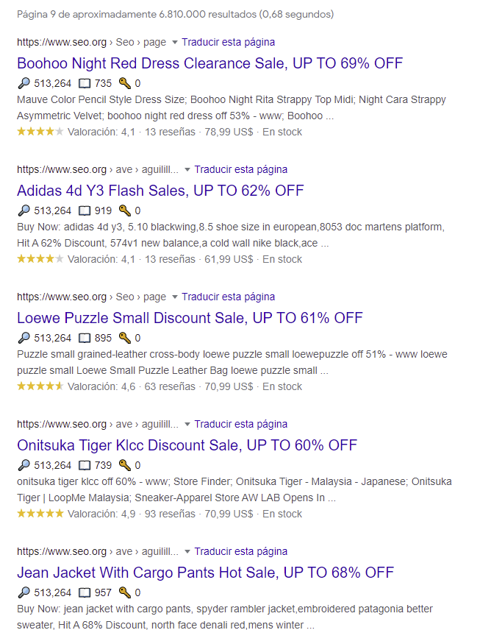Click page icon beside 919 under Adidas result

click(85, 211)
